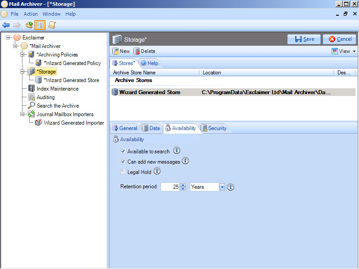
Task: Click the retention period number field
Action: point(171,187)
